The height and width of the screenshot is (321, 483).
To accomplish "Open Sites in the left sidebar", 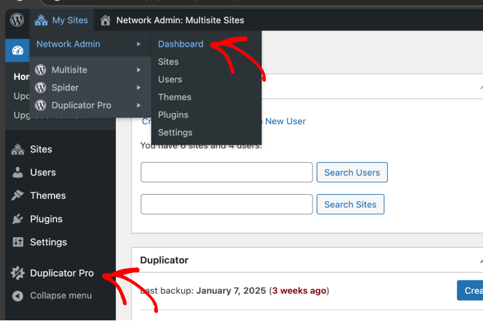I will [41, 150].
